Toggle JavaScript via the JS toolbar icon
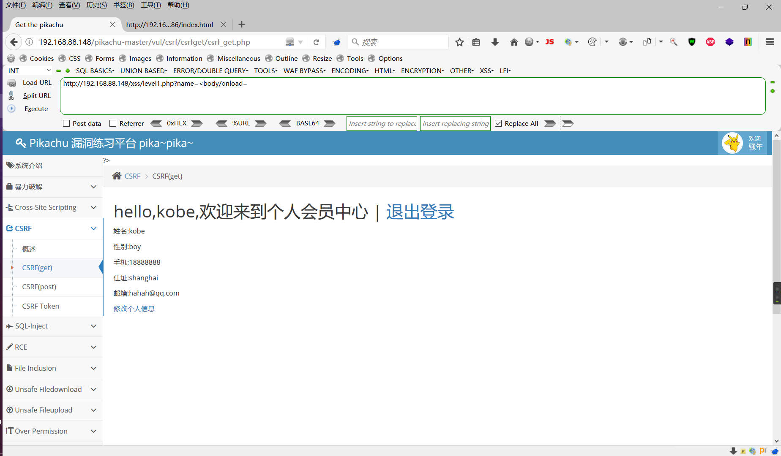 (x=549, y=42)
